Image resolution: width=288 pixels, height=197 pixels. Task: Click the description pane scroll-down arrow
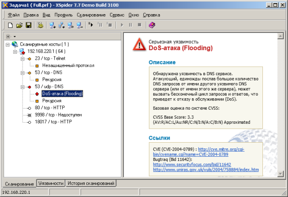click(x=280, y=173)
